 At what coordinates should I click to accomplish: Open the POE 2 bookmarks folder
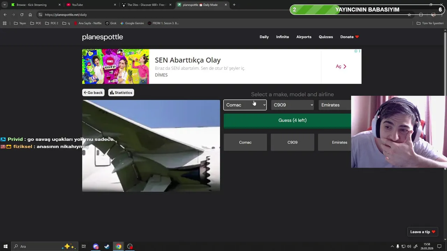[x=52, y=23]
